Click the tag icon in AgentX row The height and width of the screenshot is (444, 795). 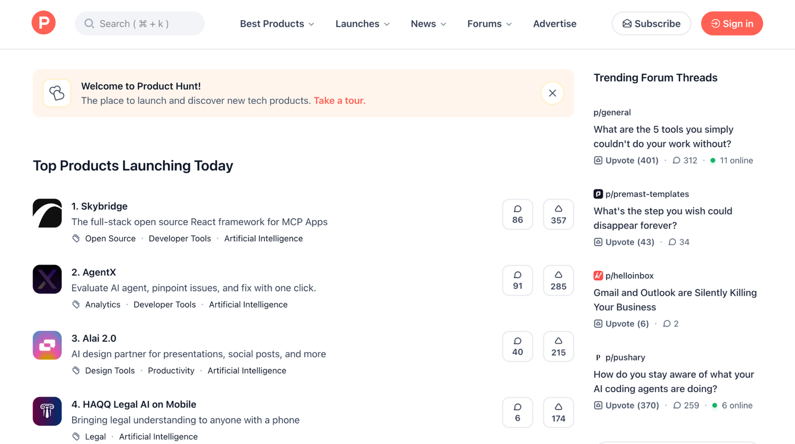(76, 305)
